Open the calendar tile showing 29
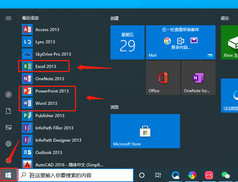The height and width of the screenshot is (182, 238). click(128, 42)
